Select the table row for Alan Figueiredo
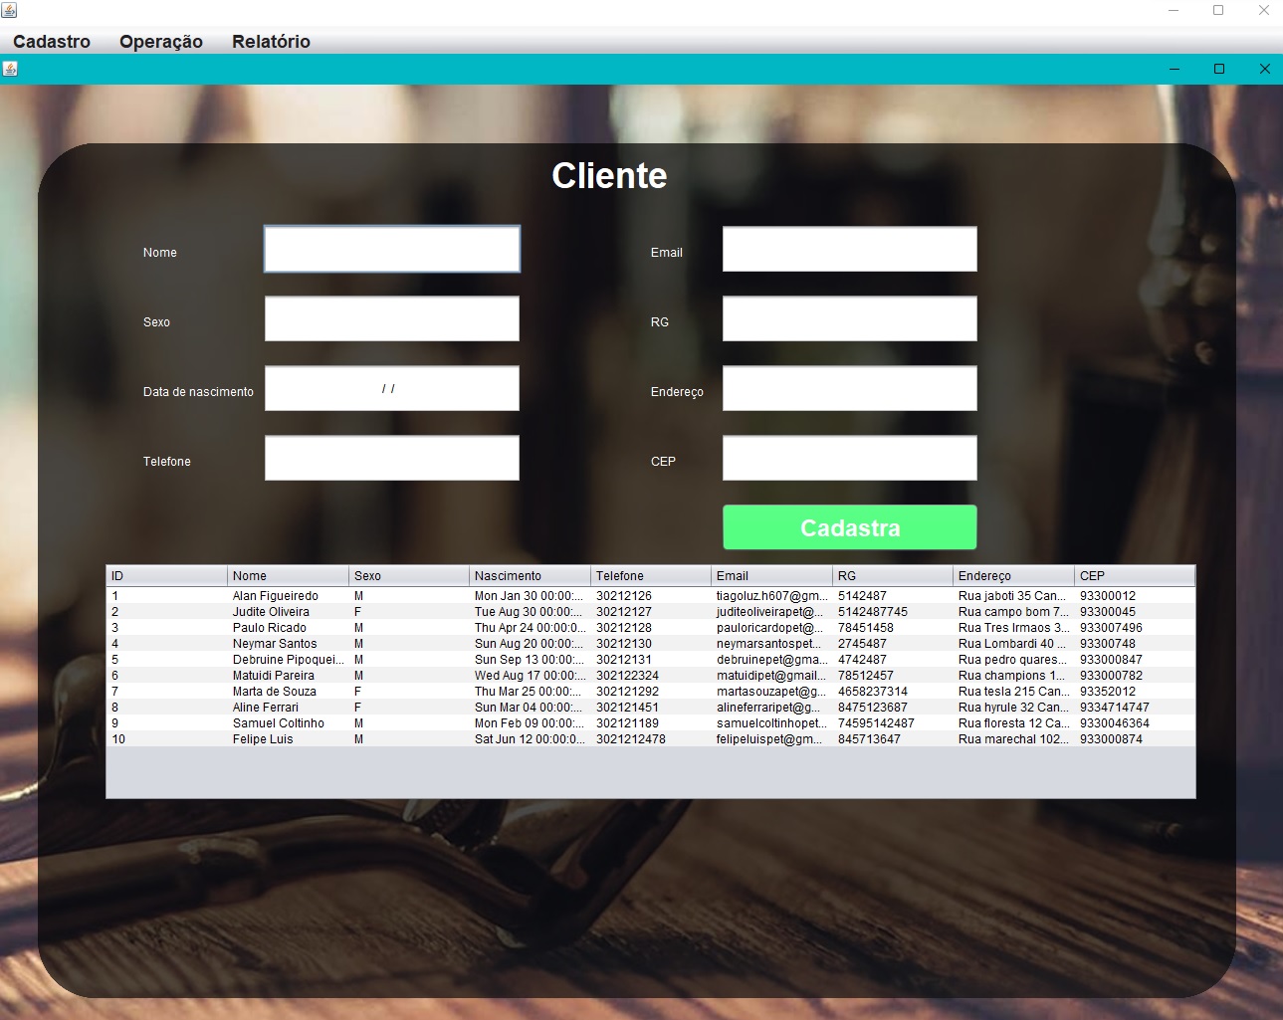This screenshot has width=1283, height=1020. 398,595
